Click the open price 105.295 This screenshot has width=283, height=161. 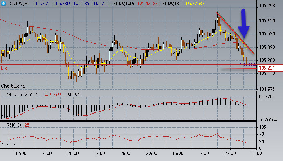[41, 4]
